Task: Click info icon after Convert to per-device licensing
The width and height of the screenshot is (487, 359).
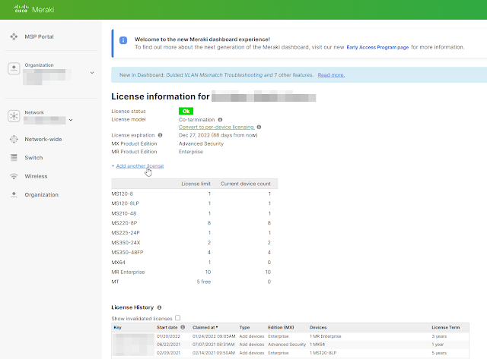Action: click(259, 127)
